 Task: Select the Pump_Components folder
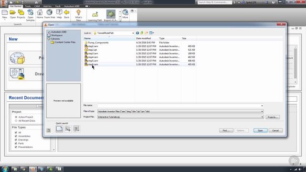click(x=98, y=43)
